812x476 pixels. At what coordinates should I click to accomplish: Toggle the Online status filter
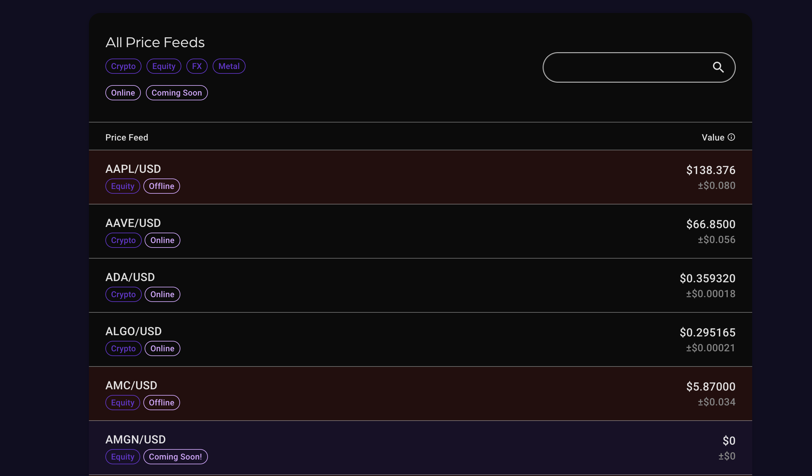click(123, 93)
